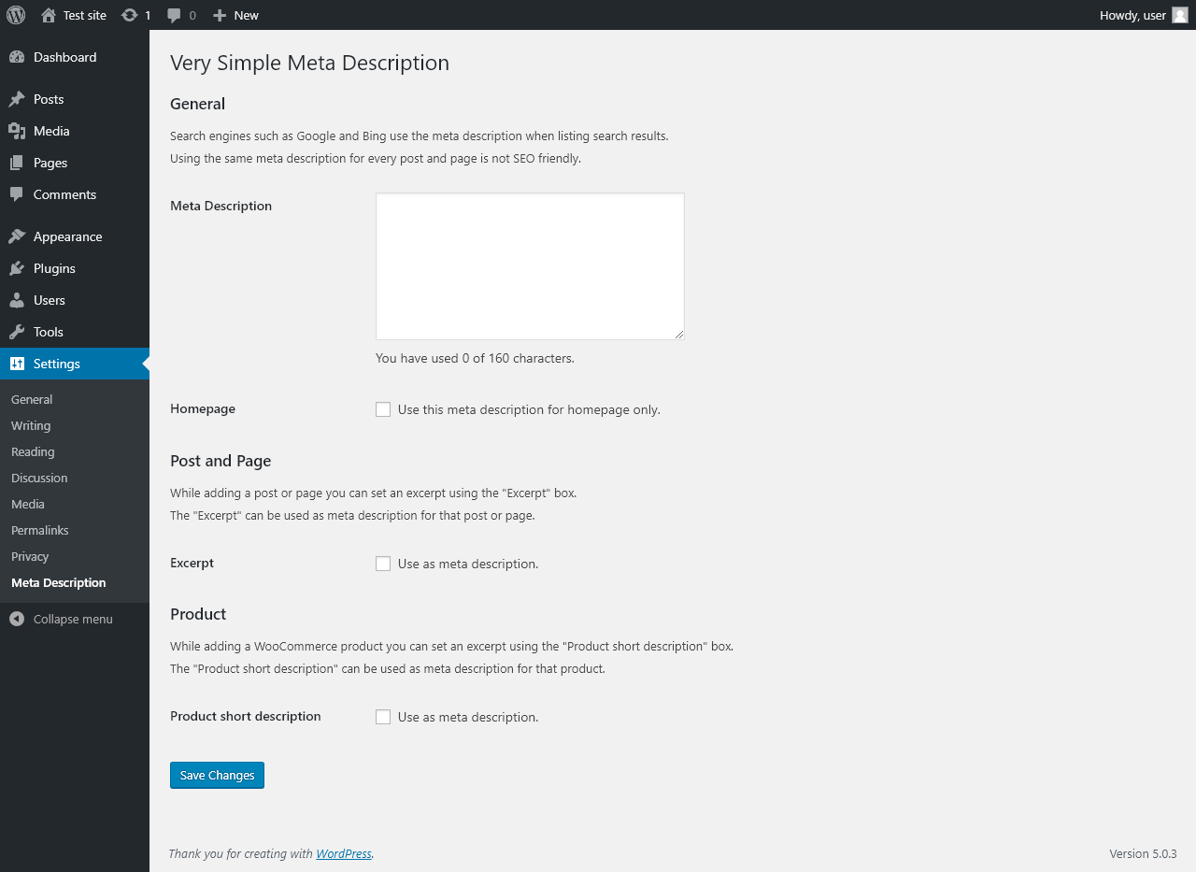
Task: Go to the Media menu in sidebar
Action: pyautogui.click(x=51, y=131)
